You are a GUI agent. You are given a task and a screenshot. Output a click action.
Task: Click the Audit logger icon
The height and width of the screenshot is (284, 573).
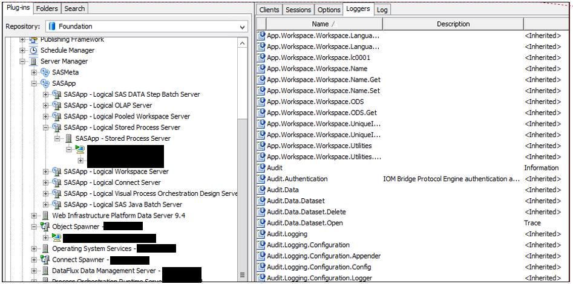click(261, 168)
